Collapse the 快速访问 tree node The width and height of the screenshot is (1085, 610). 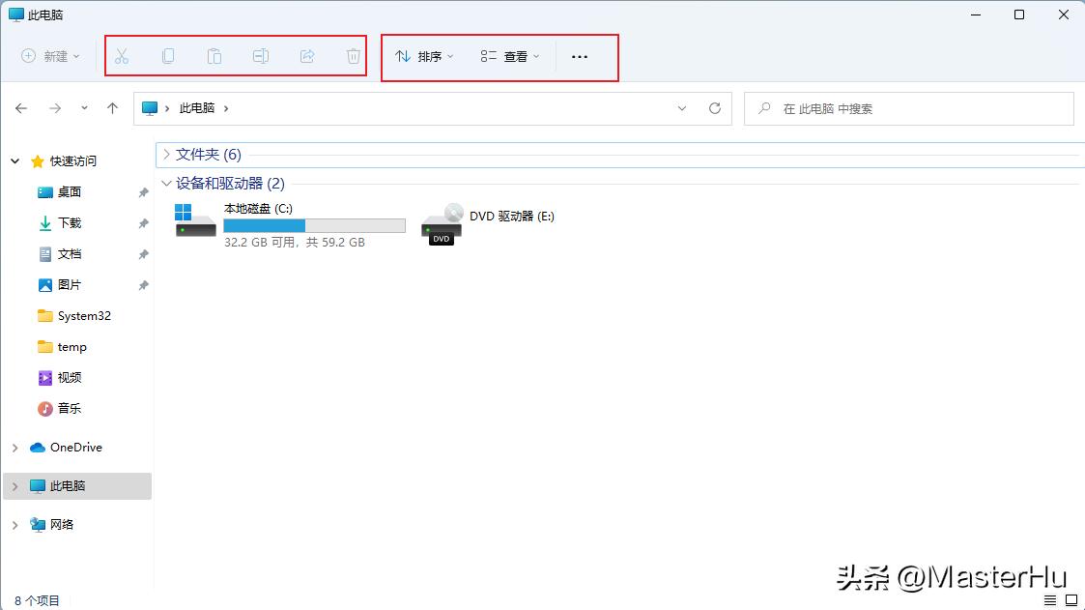15,161
